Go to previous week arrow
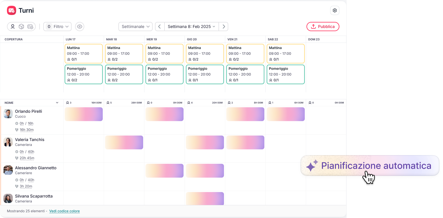 click(x=160, y=27)
